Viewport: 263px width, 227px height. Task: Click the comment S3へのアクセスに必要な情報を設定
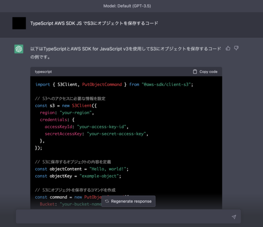(x=70, y=99)
